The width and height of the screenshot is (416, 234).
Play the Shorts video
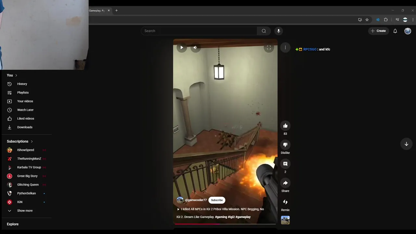coord(182,47)
